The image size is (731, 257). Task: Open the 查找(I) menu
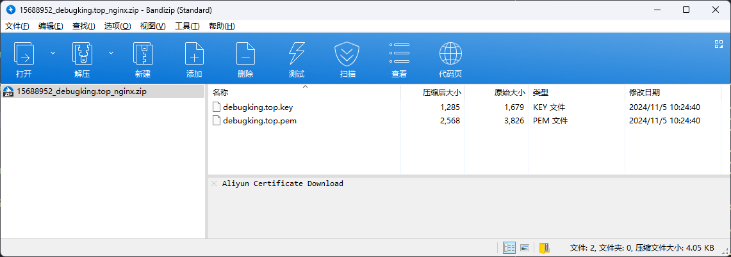point(84,26)
